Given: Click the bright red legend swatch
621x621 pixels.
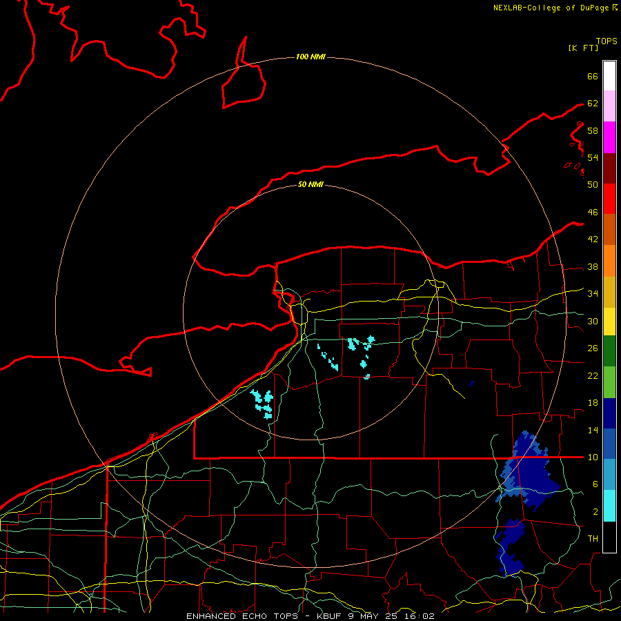Looking at the screenshot, I should 609,199.
